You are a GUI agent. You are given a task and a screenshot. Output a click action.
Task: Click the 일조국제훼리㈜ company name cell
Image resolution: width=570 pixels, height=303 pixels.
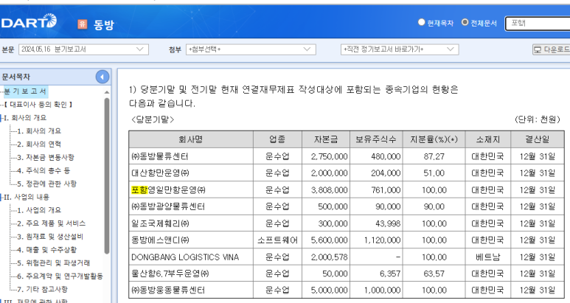click(191, 223)
